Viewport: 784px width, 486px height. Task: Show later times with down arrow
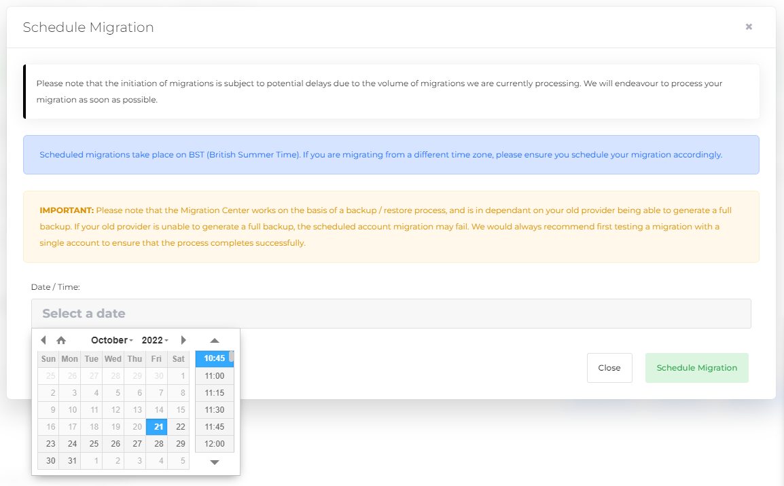215,462
